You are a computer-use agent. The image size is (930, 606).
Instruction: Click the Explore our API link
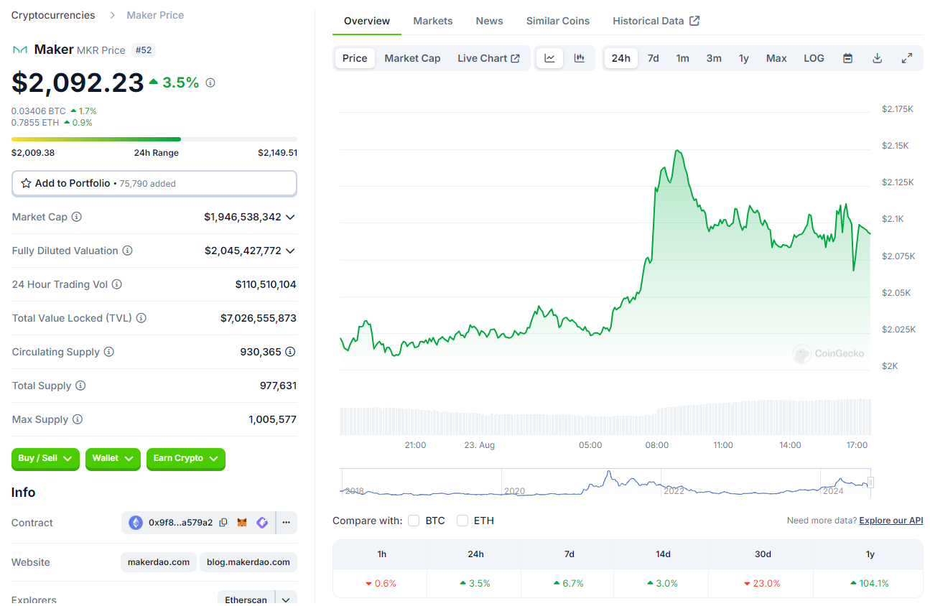click(891, 521)
